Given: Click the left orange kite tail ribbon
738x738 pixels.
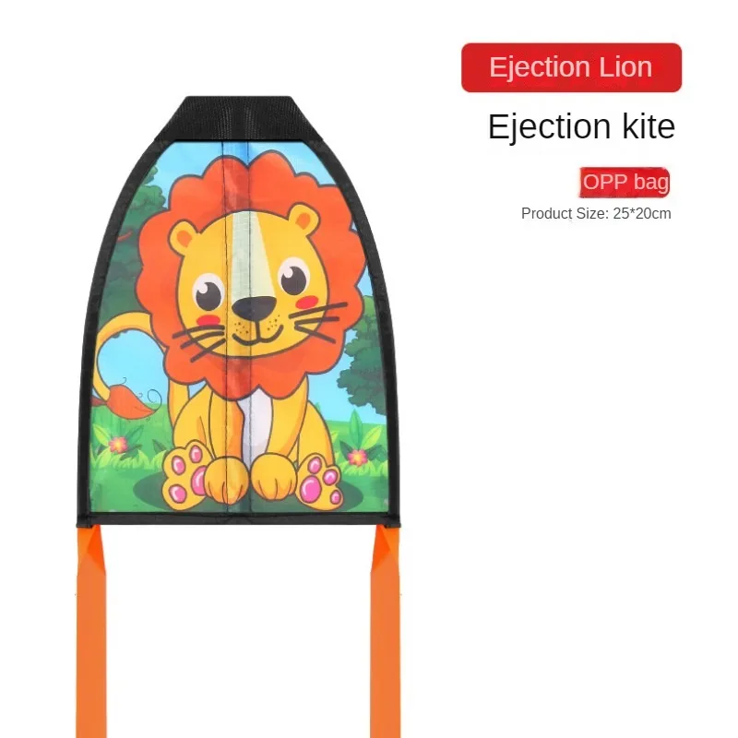Looking at the screenshot, I should [91, 631].
